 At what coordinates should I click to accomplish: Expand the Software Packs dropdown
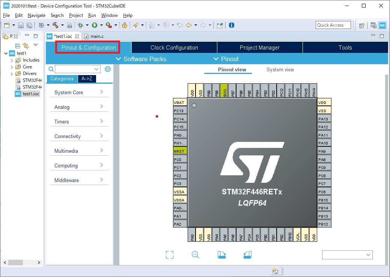click(141, 59)
